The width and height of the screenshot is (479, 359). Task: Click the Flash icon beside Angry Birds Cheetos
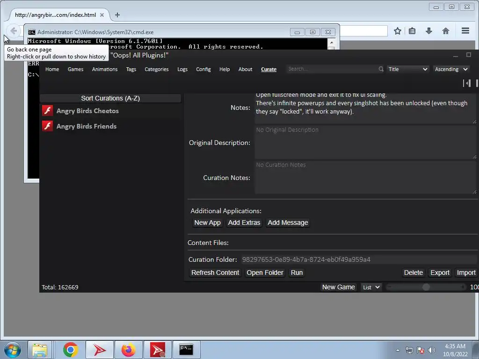pyautogui.click(x=47, y=110)
